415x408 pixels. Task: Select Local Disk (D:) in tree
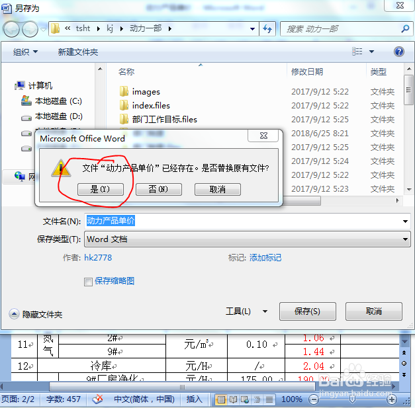pos(52,116)
